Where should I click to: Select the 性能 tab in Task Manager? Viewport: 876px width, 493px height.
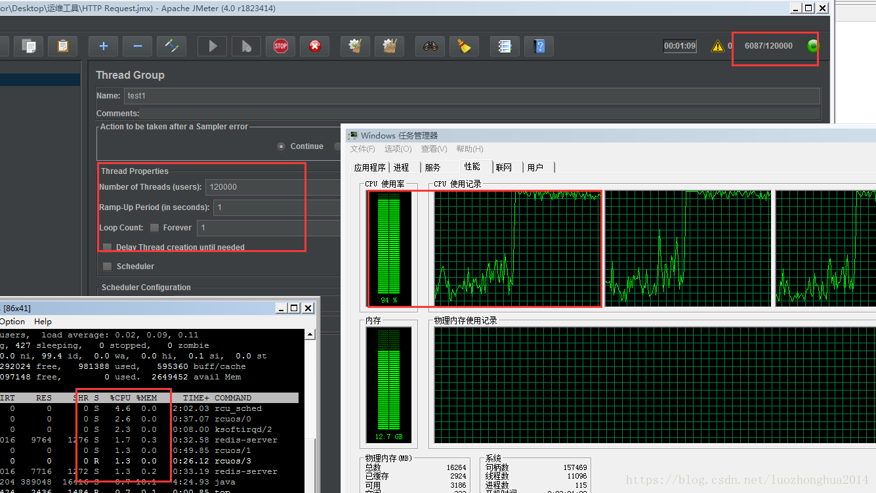(x=472, y=167)
